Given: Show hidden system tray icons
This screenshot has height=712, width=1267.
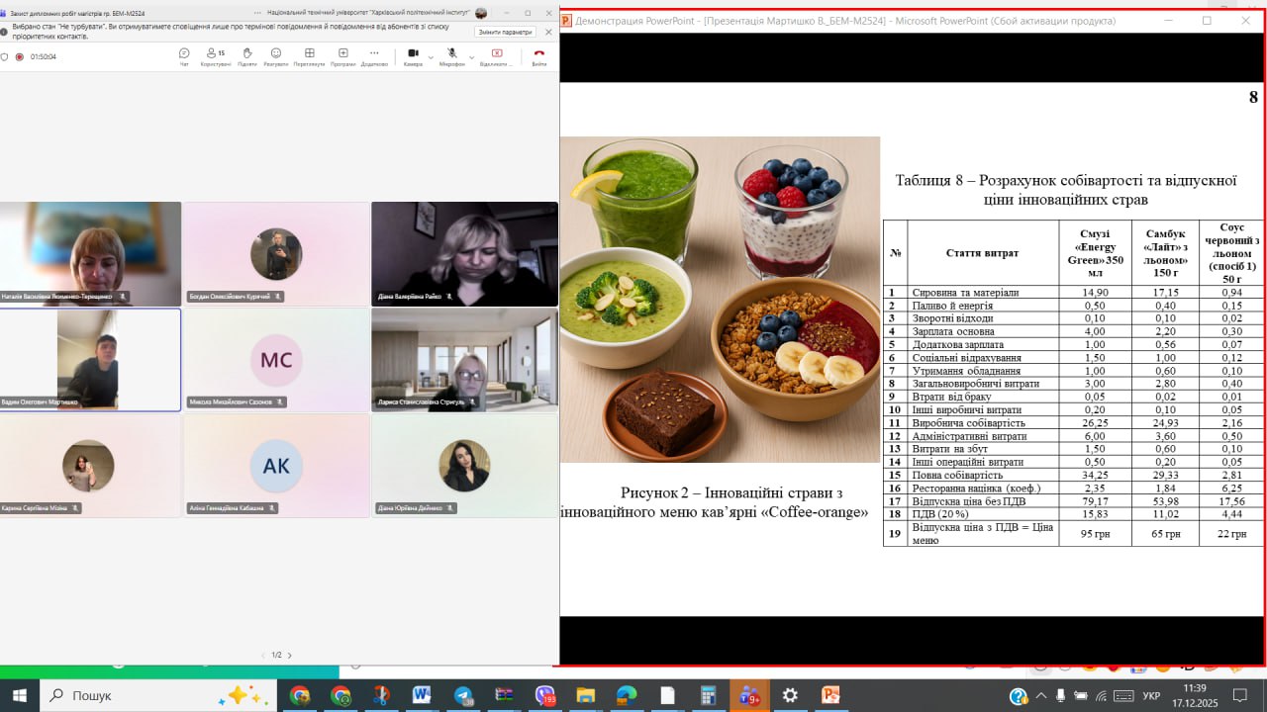Looking at the screenshot, I should pos(1039,696).
